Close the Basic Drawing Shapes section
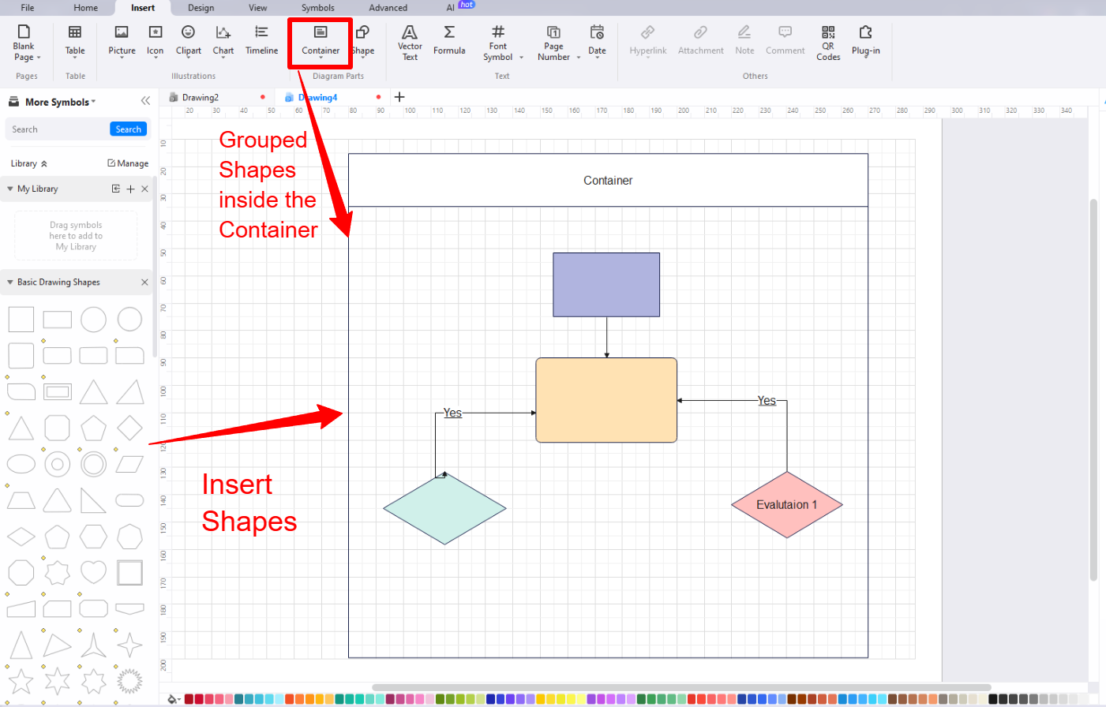 click(x=144, y=282)
